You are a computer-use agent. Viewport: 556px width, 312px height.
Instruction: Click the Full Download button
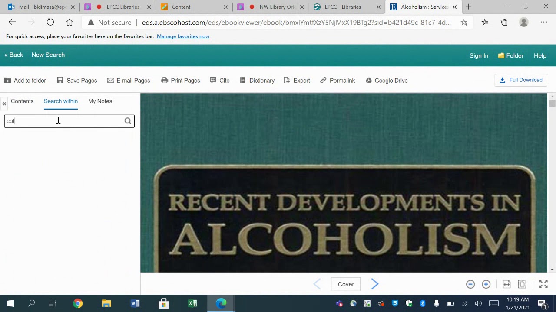521,80
